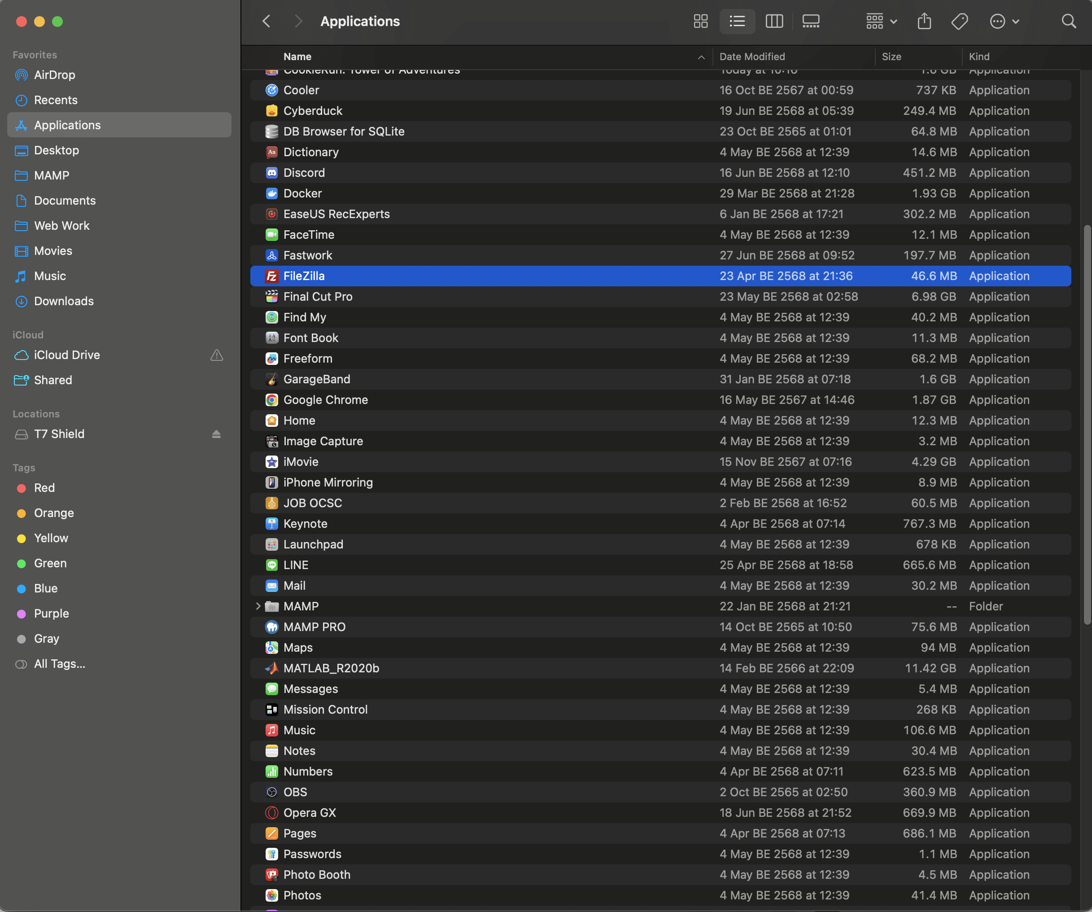Image resolution: width=1092 pixels, height=912 pixels.
Task: Sort by the Size column header
Action: pyautogui.click(x=891, y=57)
